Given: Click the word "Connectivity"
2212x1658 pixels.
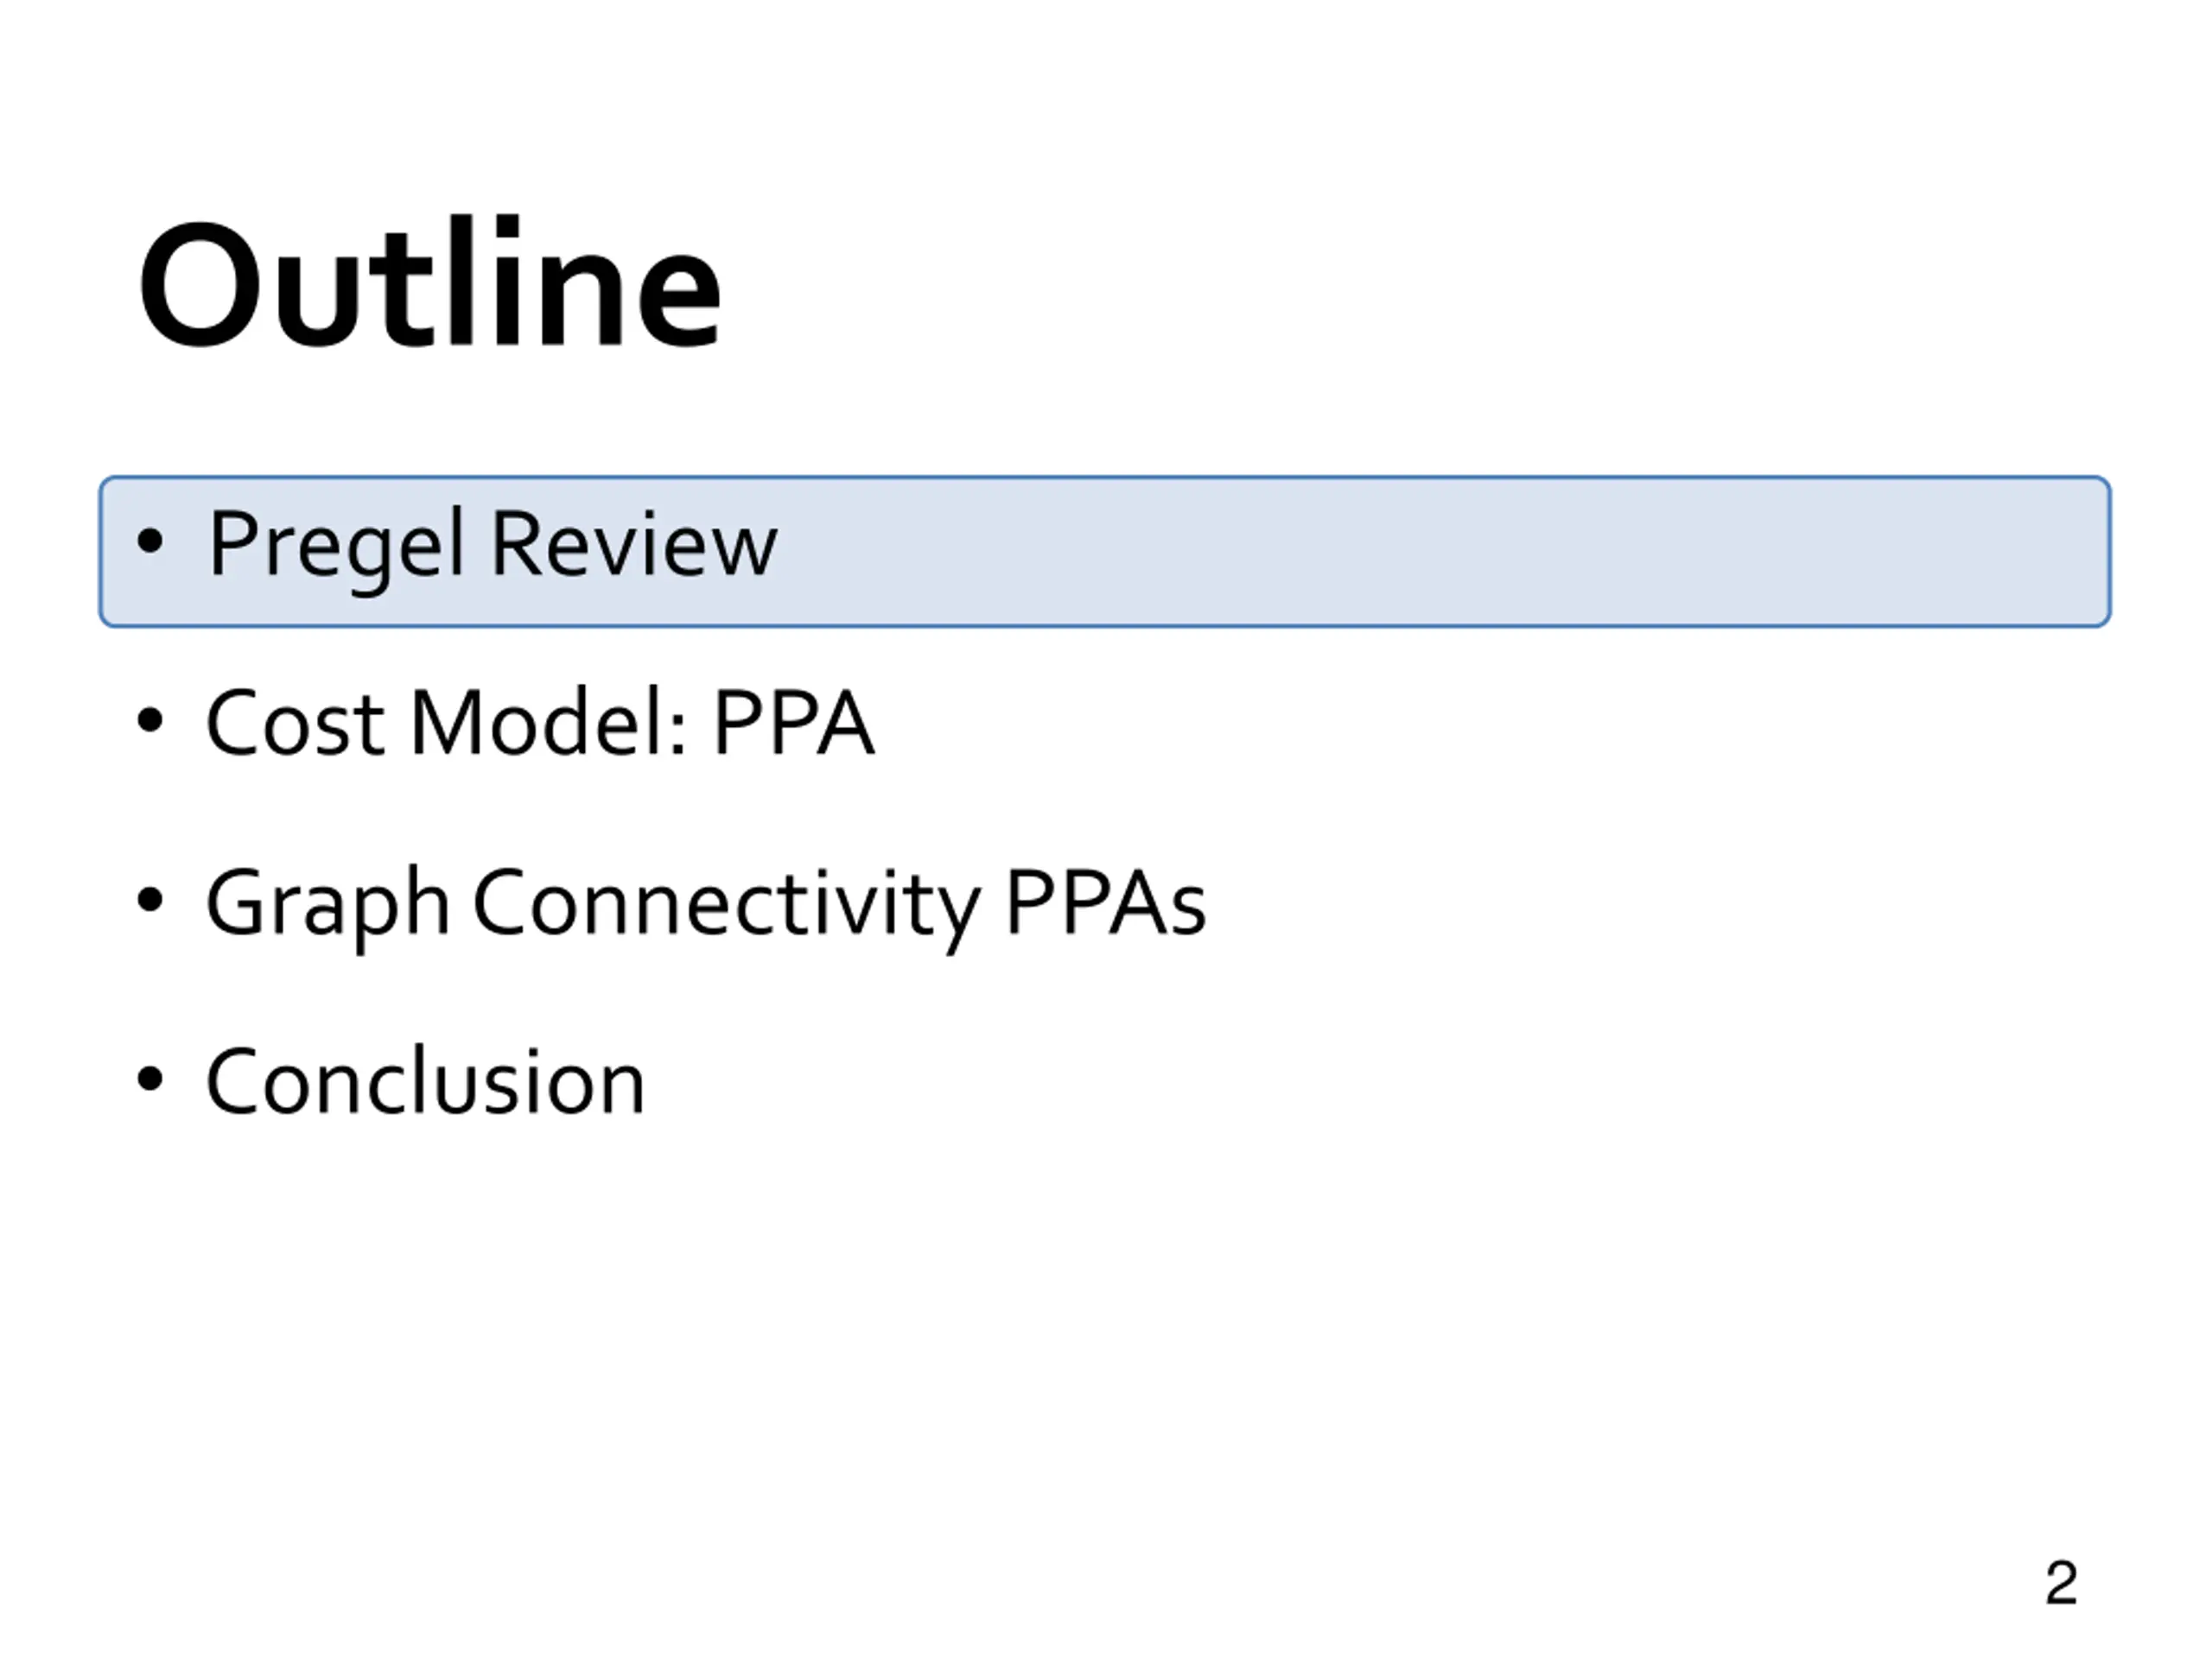Looking at the screenshot, I should click(x=726, y=906).
